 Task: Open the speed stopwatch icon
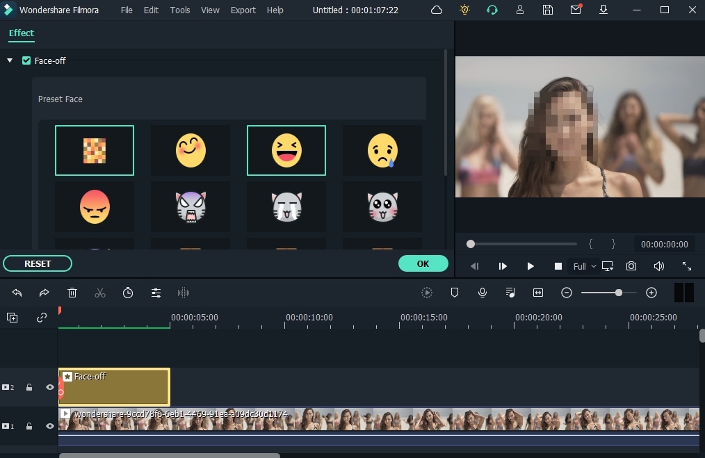[x=128, y=293]
